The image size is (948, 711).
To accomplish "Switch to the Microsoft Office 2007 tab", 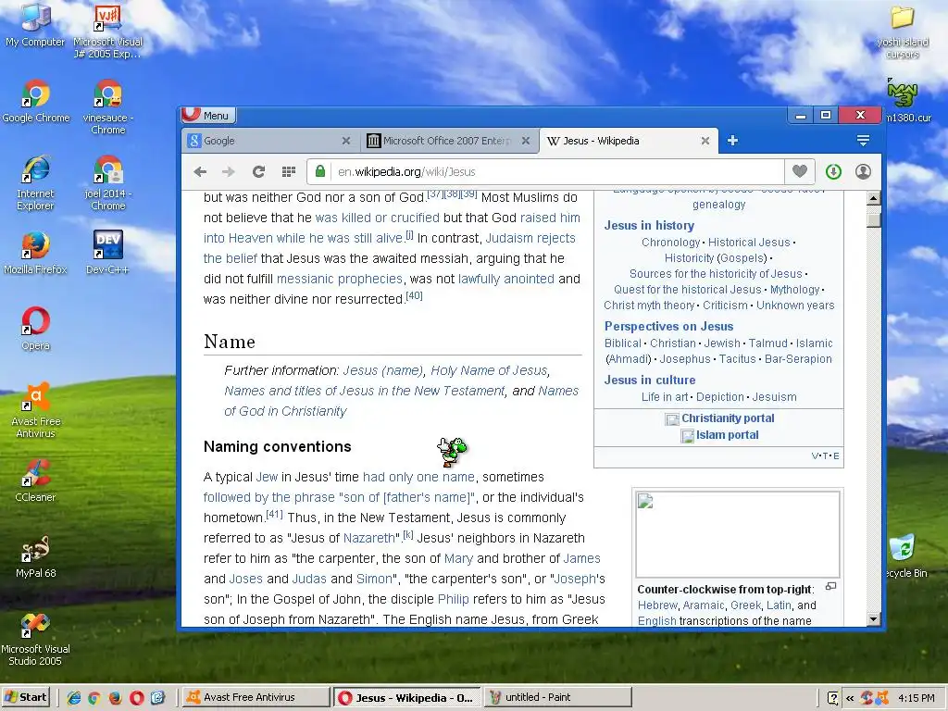I will coord(450,141).
